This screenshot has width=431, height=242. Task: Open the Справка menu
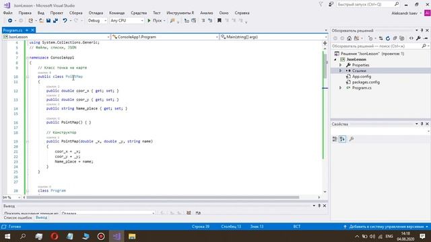pyautogui.click(x=242, y=13)
